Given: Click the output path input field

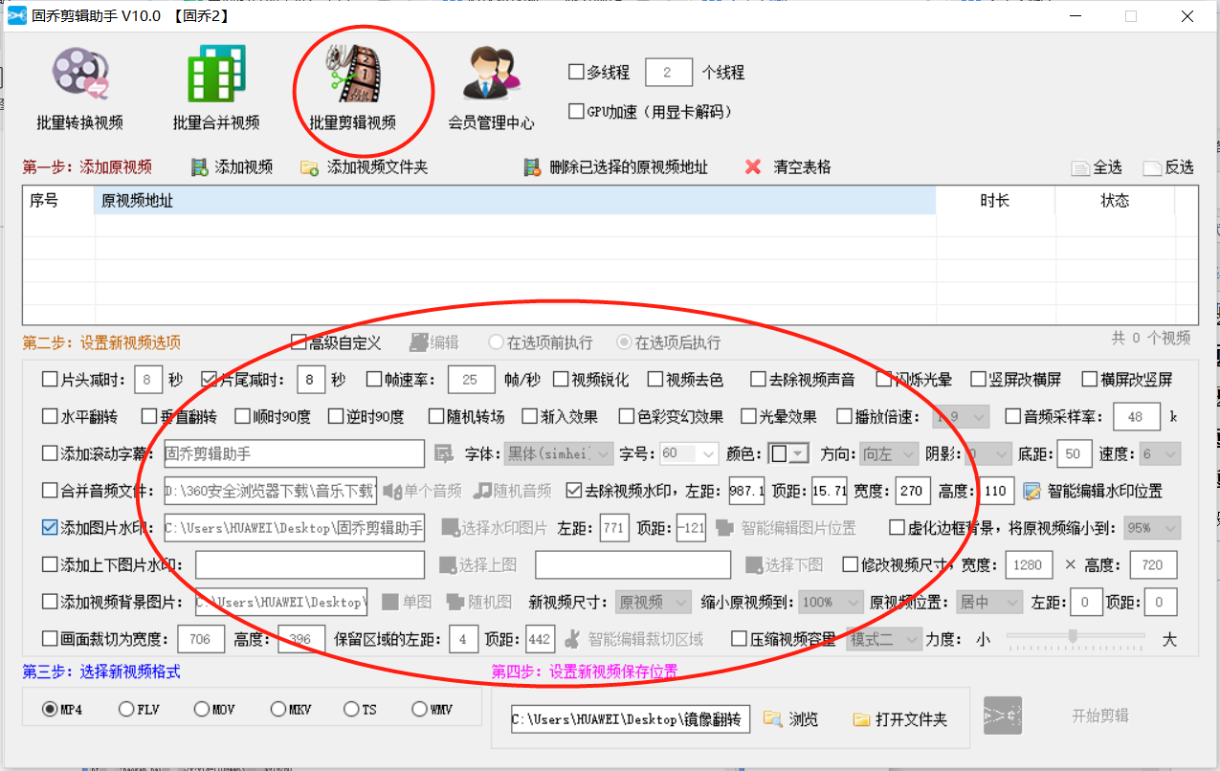Looking at the screenshot, I should point(629,719).
